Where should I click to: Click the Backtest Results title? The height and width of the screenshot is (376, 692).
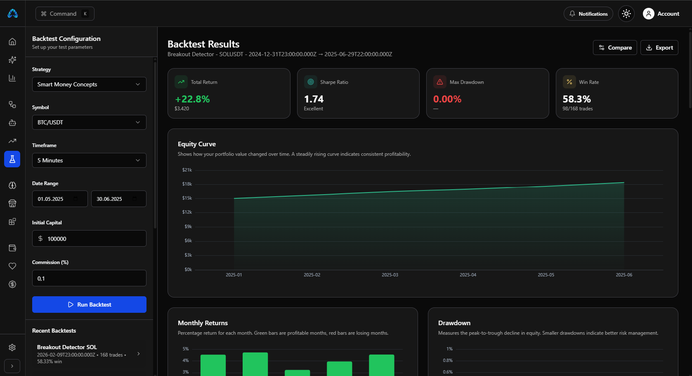[203, 44]
